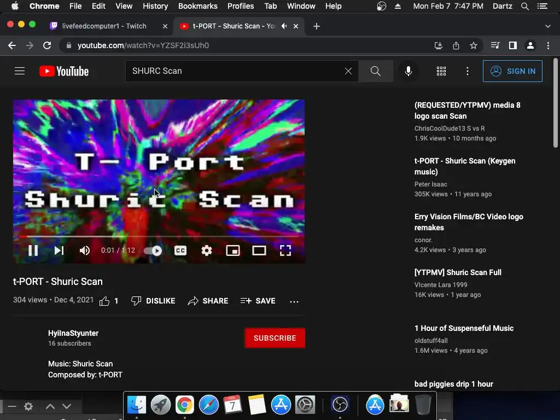Mute the tab's audio speaker icon
The image size is (560, 420).
pos(284,26)
